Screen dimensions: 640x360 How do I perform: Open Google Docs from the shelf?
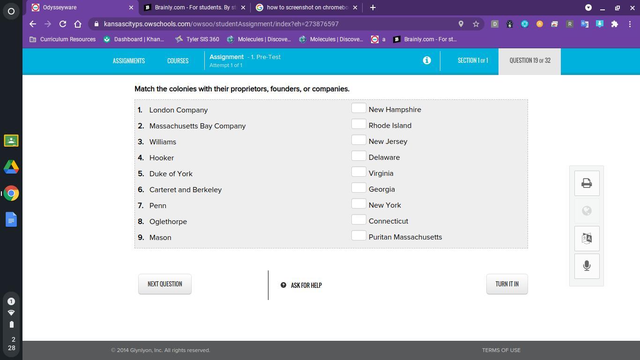(x=11, y=219)
